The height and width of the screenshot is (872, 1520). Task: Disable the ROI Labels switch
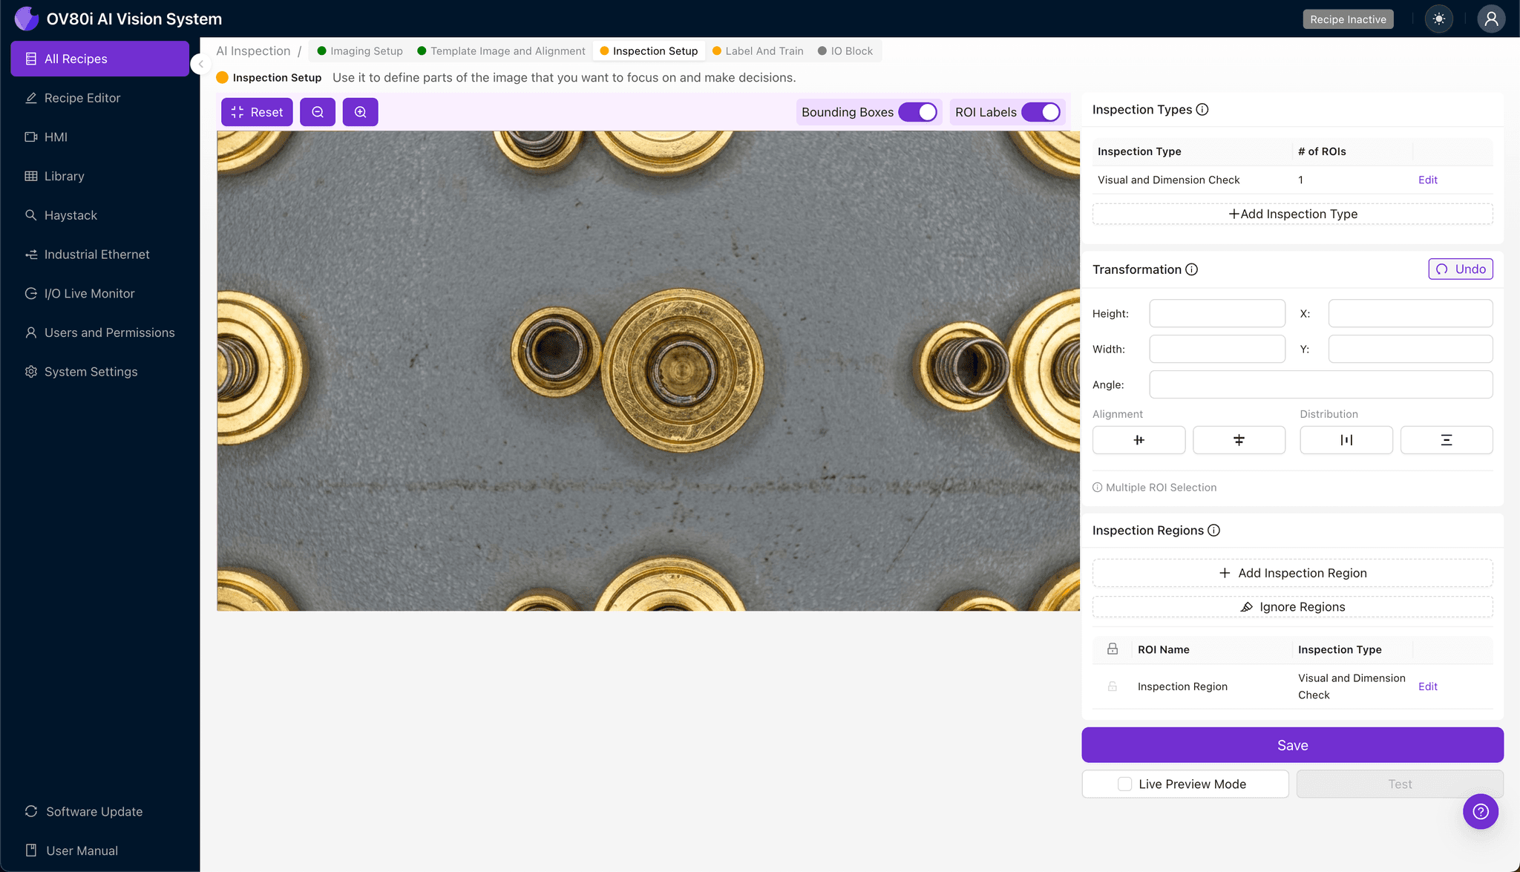[1041, 112]
